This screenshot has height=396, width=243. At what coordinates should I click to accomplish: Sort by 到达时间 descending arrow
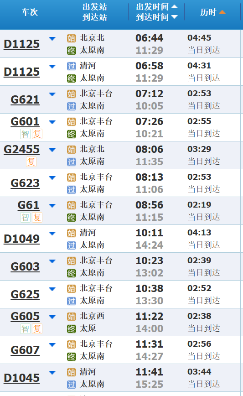pos(174,17)
